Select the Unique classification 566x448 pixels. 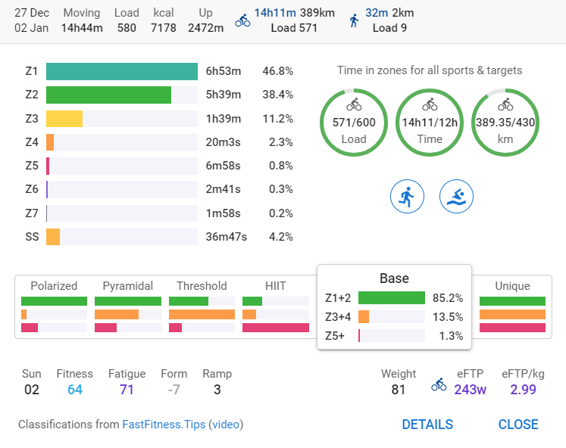click(x=512, y=306)
